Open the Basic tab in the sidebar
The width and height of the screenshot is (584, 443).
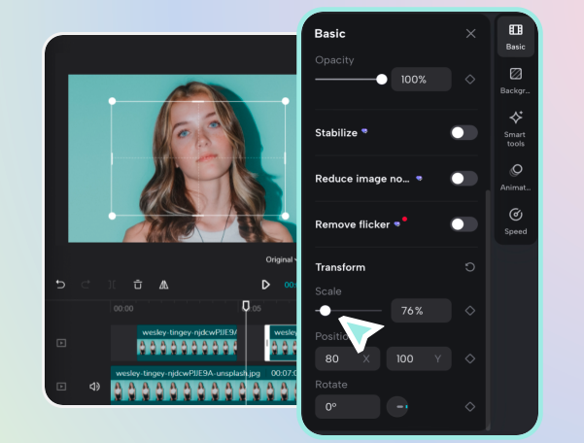point(515,37)
